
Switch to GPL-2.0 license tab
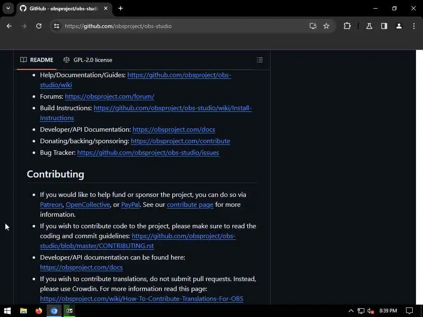(88, 60)
